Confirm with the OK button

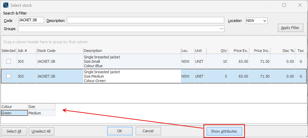tap(120, 131)
